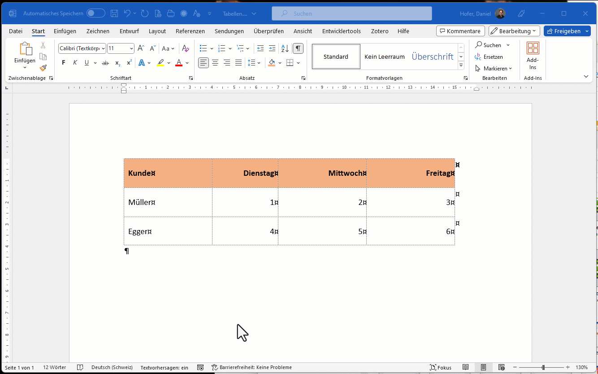Click the Format Painter brush icon
Viewport: 598px width, 374px height.
tap(43, 68)
